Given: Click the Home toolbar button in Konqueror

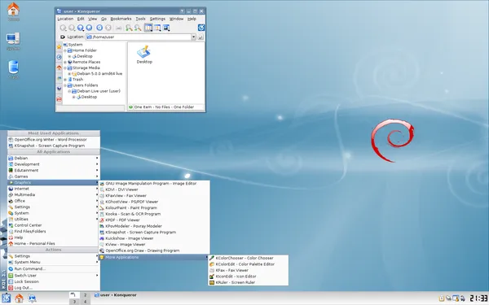Looking at the screenshot, I should (x=89, y=28).
